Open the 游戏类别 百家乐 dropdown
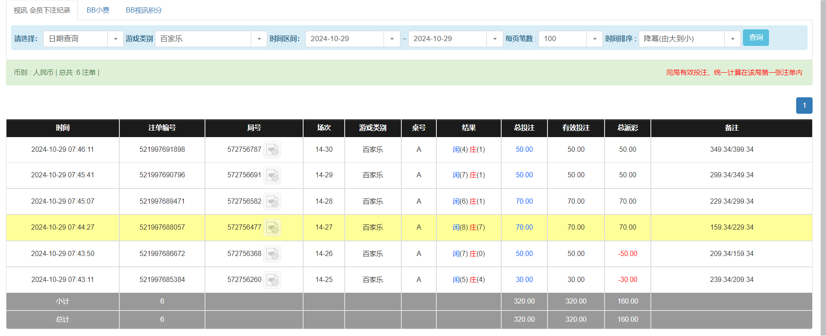Image resolution: width=826 pixels, height=336 pixels. [x=259, y=39]
